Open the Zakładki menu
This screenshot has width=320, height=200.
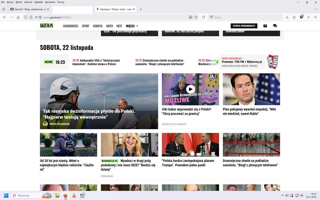coord(38,2)
